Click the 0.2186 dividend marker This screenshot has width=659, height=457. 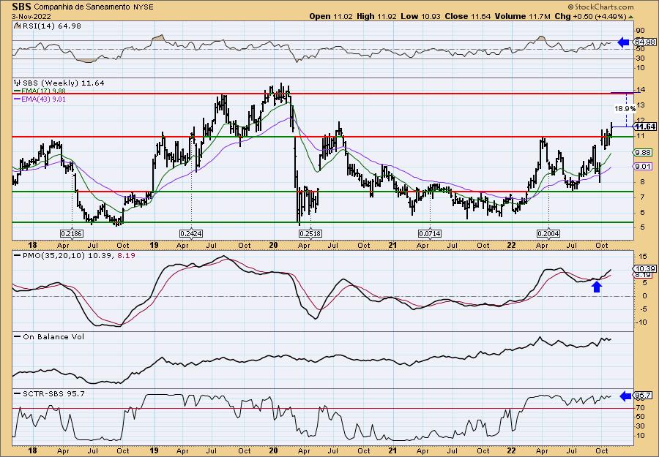pyautogui.click(x=72, y=233)
